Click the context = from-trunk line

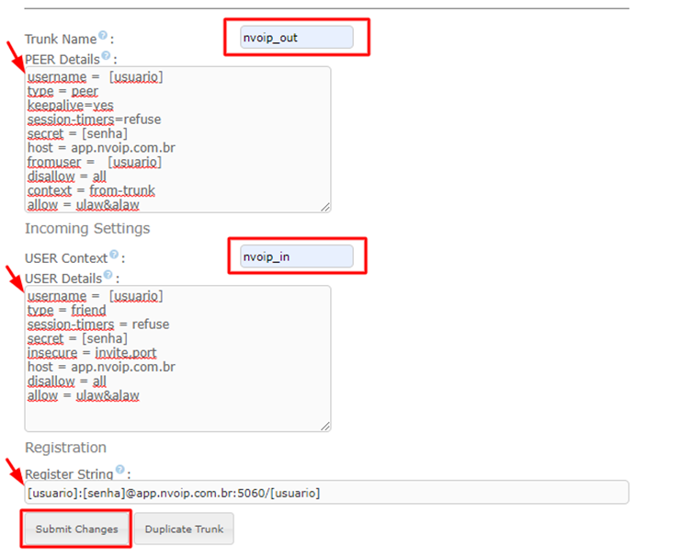pyautogui.click(x=91, y=190)
